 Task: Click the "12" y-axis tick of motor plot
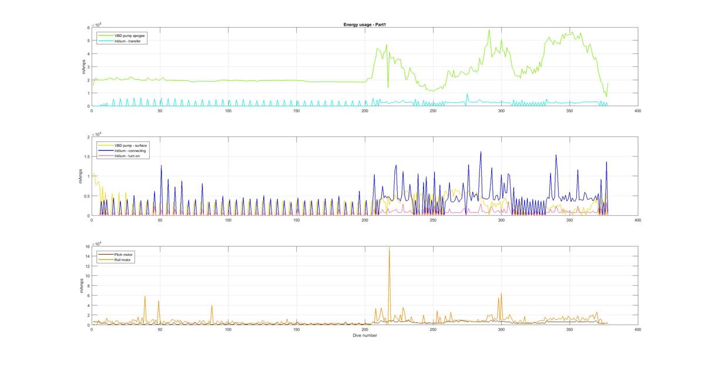87,266
